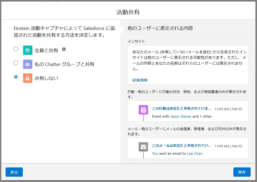Image resolution: width=257 pixels, height=182 pixels.
Task: Click the メール description text above the email card
Action: coord(187,131)
